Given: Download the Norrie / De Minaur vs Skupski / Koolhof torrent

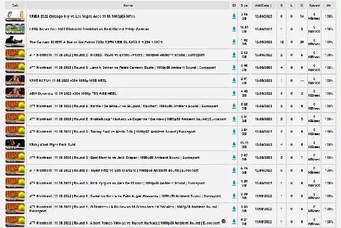Looking at the screenshot, I should point(234,106).
